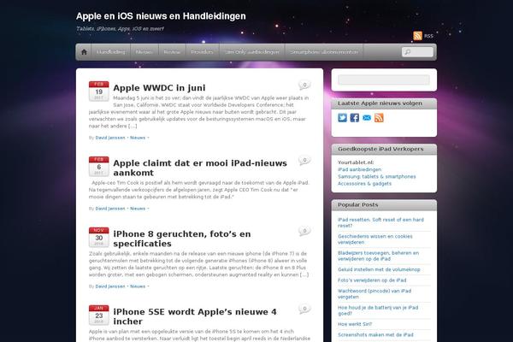Open Hoe houd je de batterij link
This screenshot has height=342, width=513.
pos(378,310)
